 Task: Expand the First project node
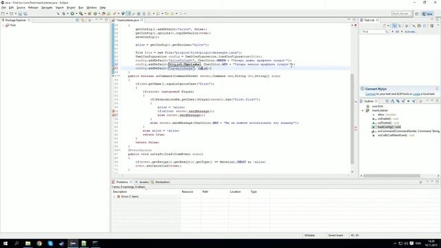pos(3,25)
